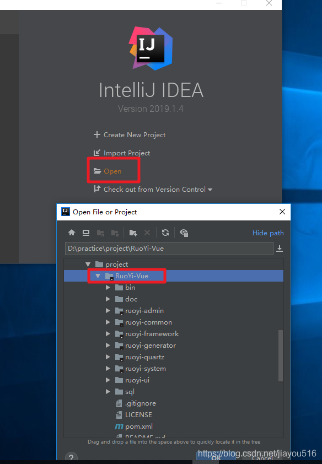Minimize the IntelliJ IDEA welcome window
This screenshot has height=464, width=322.
click(219, 3)
